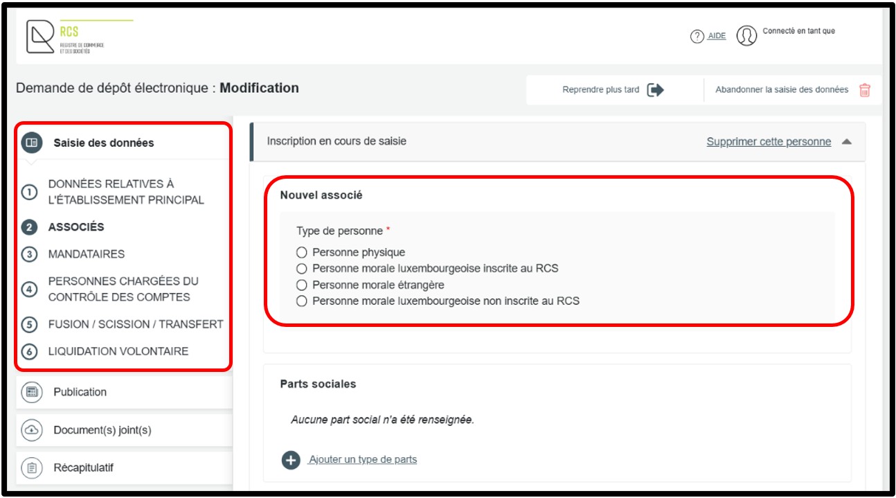Go to Liquidation volontaire step
This screenshot has height=498, width=896.
tap(118, 351)
